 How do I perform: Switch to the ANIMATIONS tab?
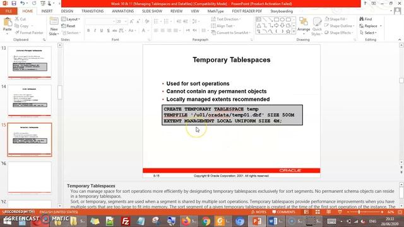pyautogui.click(x=122, y=11)
